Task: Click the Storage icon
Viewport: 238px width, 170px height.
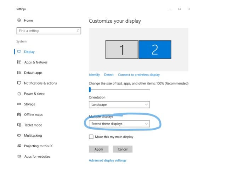Action: pyautogui.click(x=19, y=104)
